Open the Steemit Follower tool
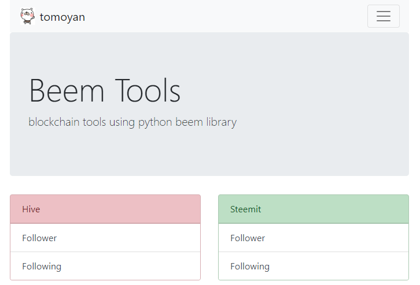The width and height of the screenshot is (420, 285). 314,238
